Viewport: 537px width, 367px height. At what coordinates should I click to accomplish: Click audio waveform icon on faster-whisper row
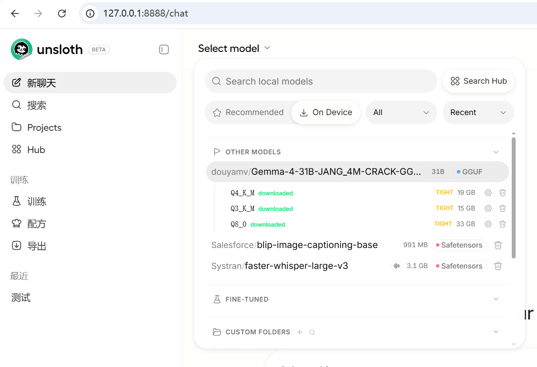[x=397, y=266]
